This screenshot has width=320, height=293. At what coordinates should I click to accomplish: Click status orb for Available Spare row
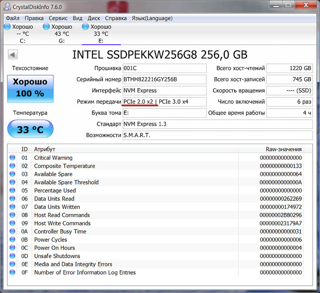pos(12,174)
